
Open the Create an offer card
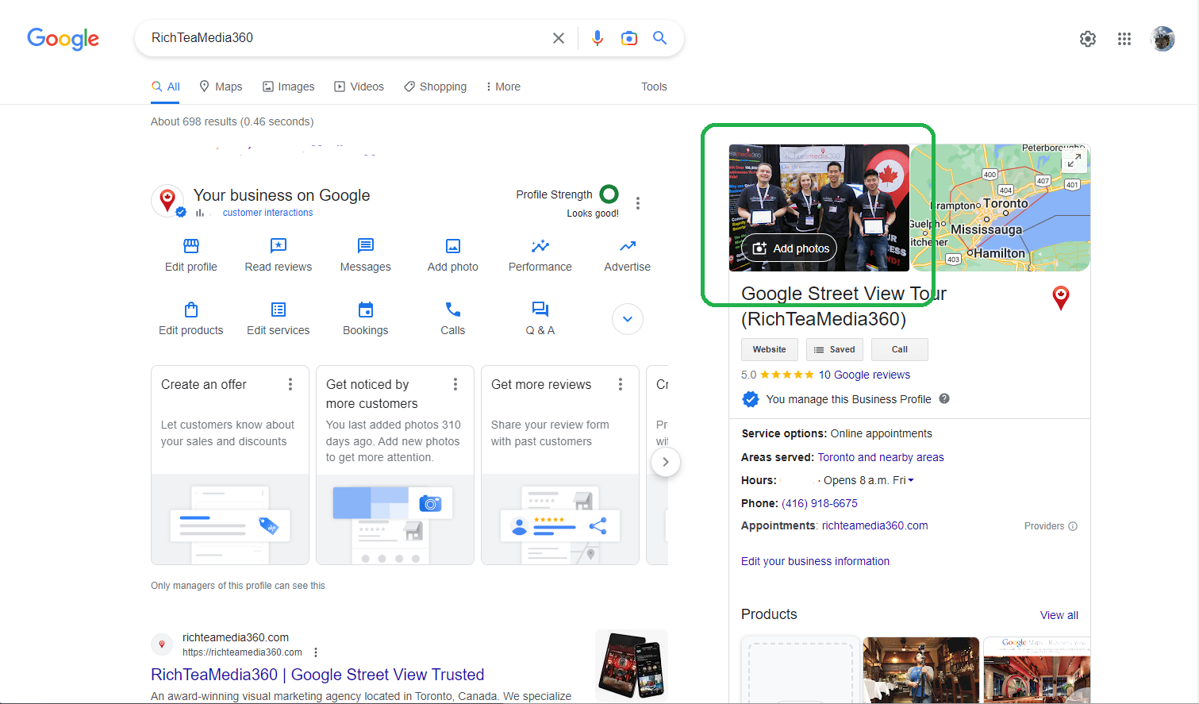230,465
